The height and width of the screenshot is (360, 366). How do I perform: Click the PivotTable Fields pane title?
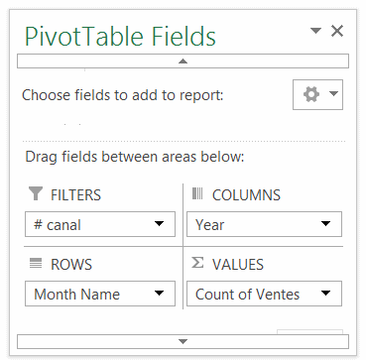120,36
